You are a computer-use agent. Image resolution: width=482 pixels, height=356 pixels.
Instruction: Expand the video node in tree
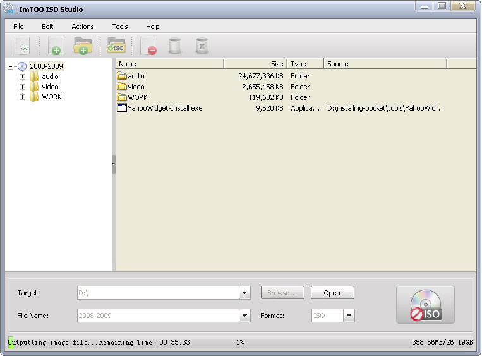[23, 87]
